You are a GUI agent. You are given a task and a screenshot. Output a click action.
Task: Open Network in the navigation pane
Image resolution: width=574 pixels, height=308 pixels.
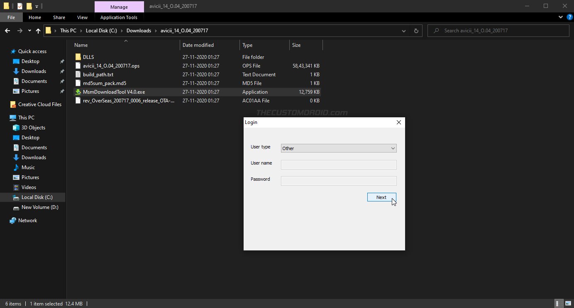click(x=27, y=220)
